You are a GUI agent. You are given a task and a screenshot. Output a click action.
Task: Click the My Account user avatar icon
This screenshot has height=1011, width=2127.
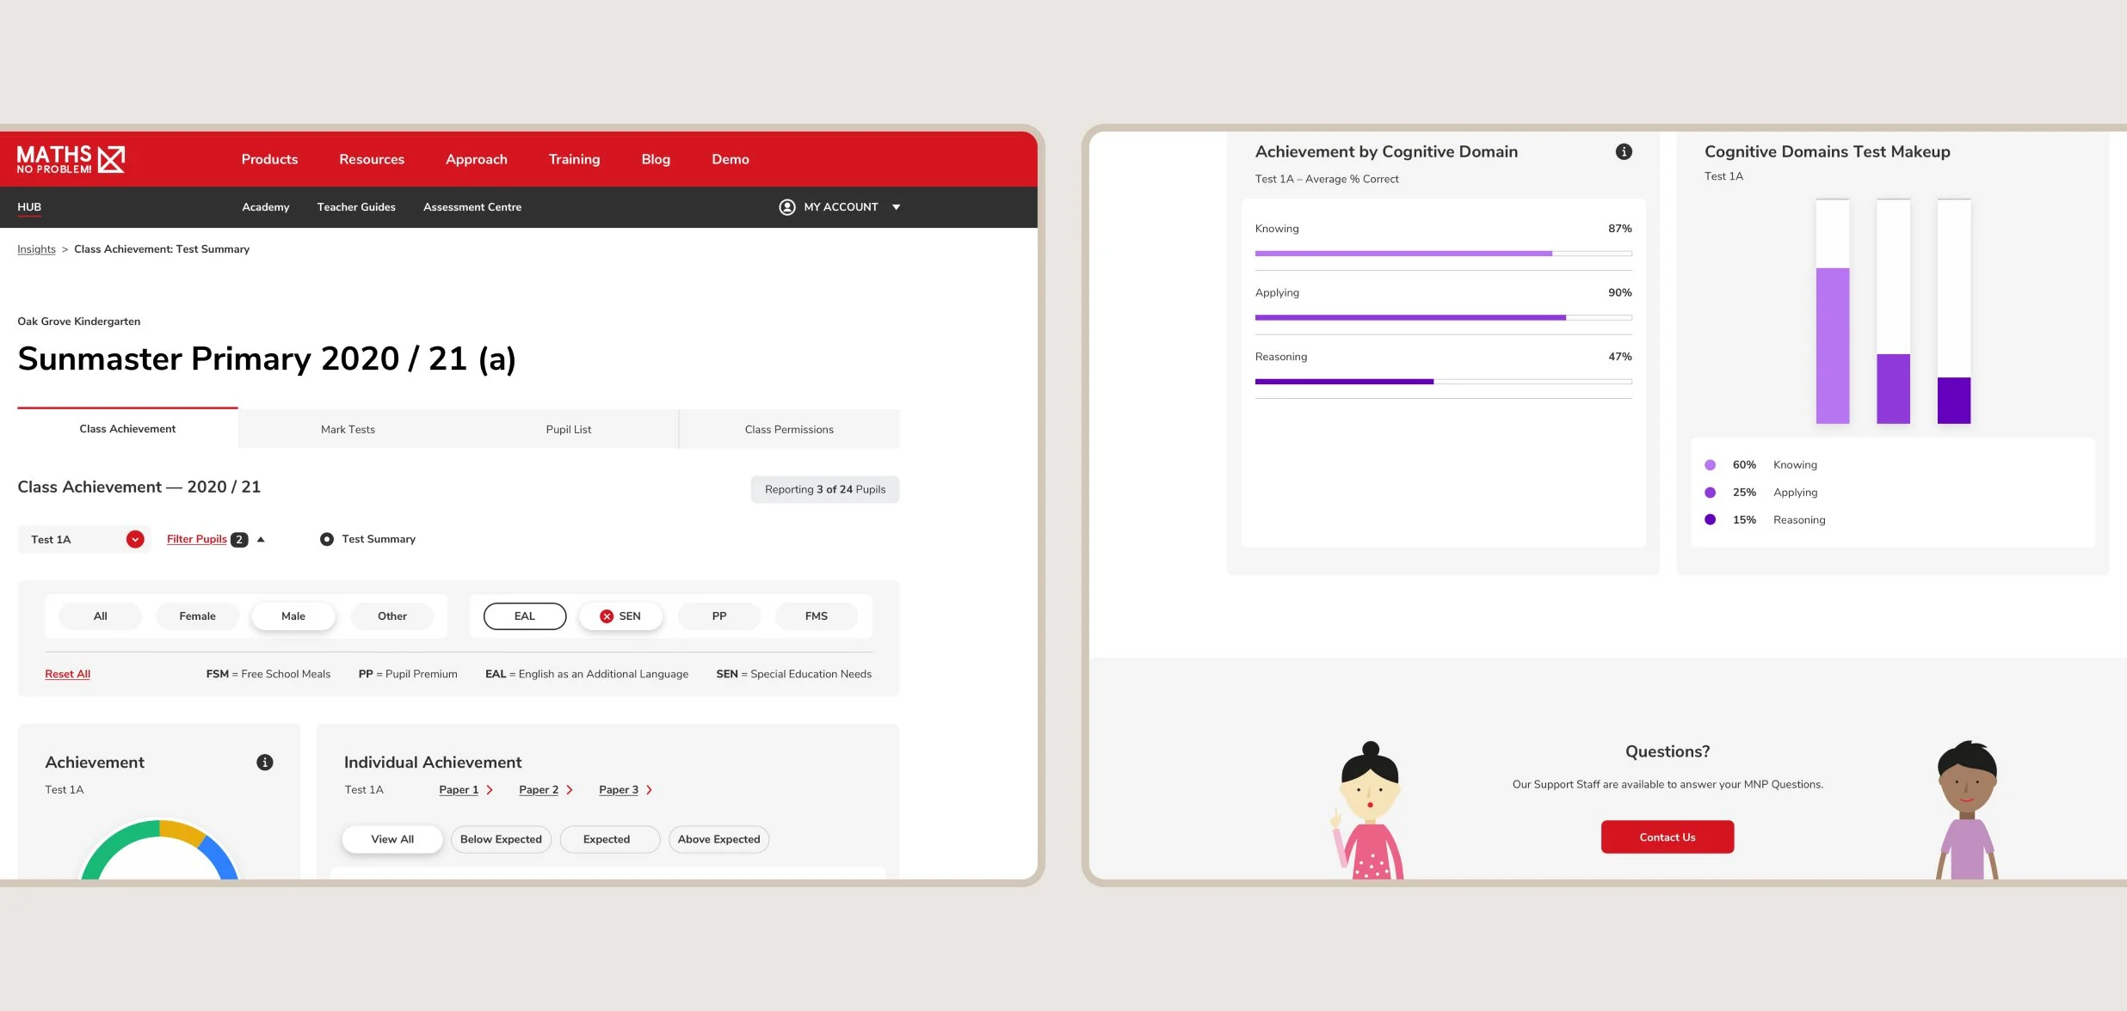(x=786, y=207)
